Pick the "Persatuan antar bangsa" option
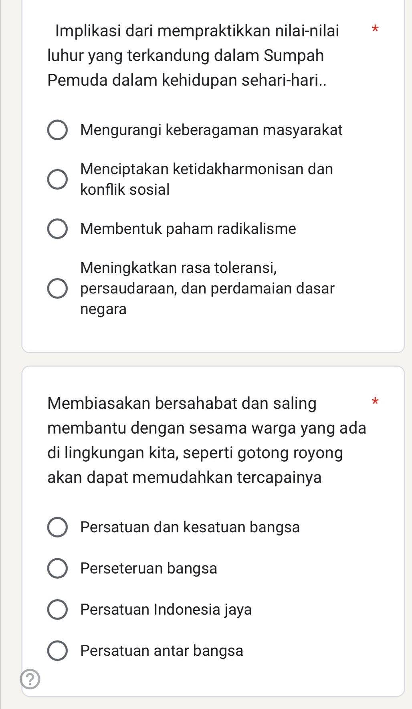The image size is (412, 709). (x=57, y=650)
